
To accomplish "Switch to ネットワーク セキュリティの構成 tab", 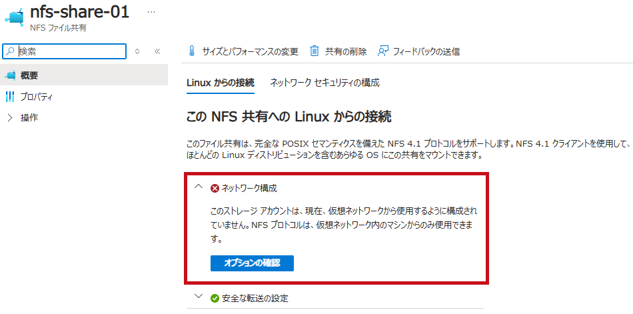I will click(325, 83).
